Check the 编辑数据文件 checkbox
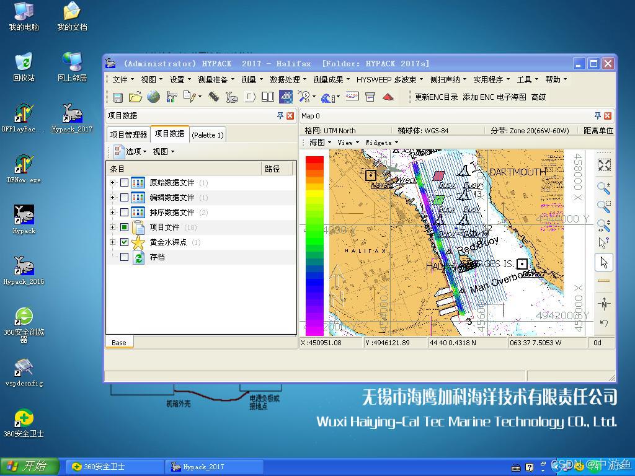The height and width of the screenshot is (476, 635). point(124,198)
